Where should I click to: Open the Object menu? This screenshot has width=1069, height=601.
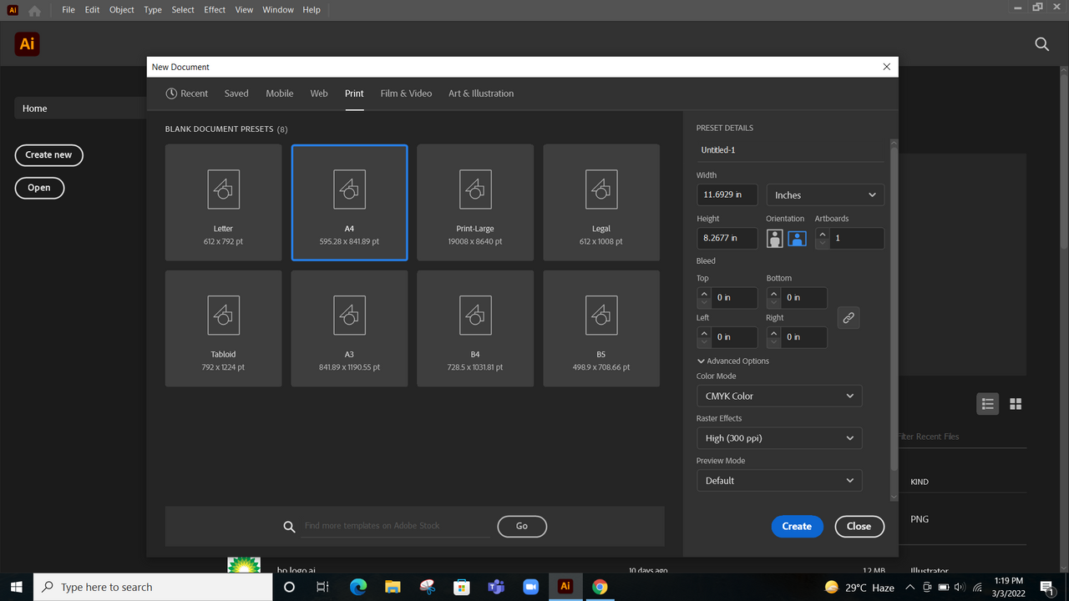click(x=122, y=10)
